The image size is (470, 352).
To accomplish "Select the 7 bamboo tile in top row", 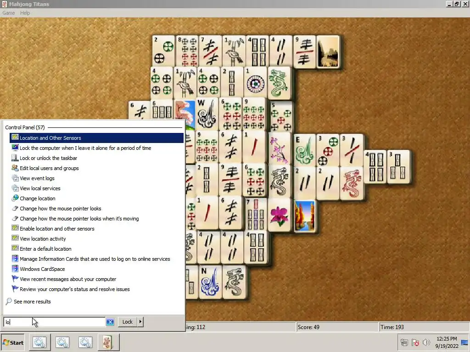I will click(x=211, y=51).
